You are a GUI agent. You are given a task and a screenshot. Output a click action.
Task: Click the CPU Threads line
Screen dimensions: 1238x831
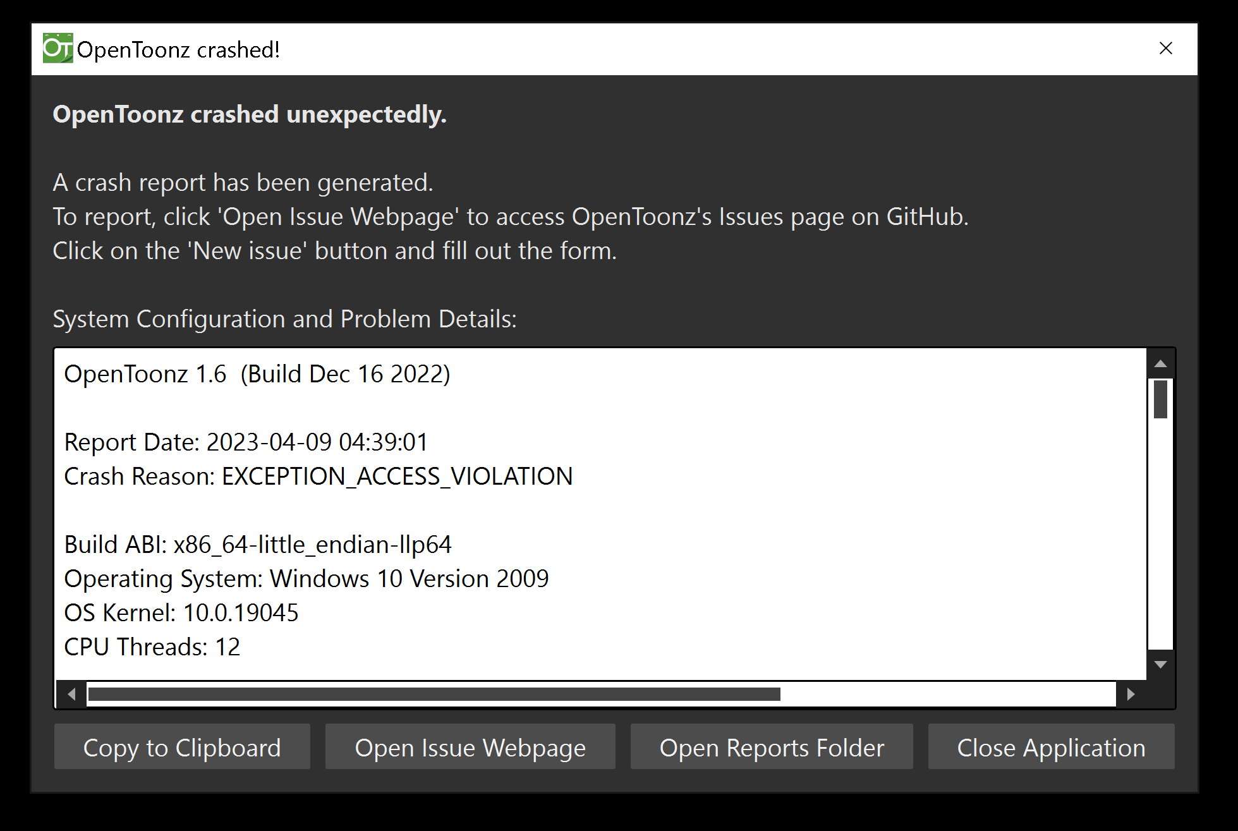tap(152, 646)
